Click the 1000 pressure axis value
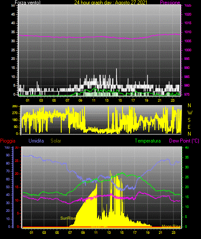Image resolution: width=201 pixels, height=239 pixels. 188,50
